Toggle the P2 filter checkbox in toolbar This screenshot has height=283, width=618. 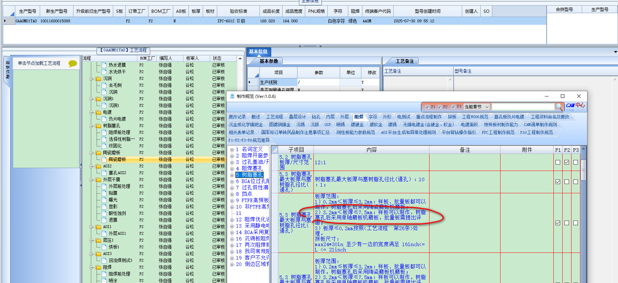(439, 107)
